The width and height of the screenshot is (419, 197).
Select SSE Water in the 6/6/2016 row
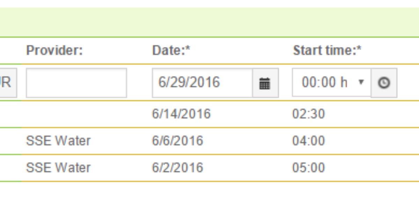pyautogui.click(x=58, y=141)
